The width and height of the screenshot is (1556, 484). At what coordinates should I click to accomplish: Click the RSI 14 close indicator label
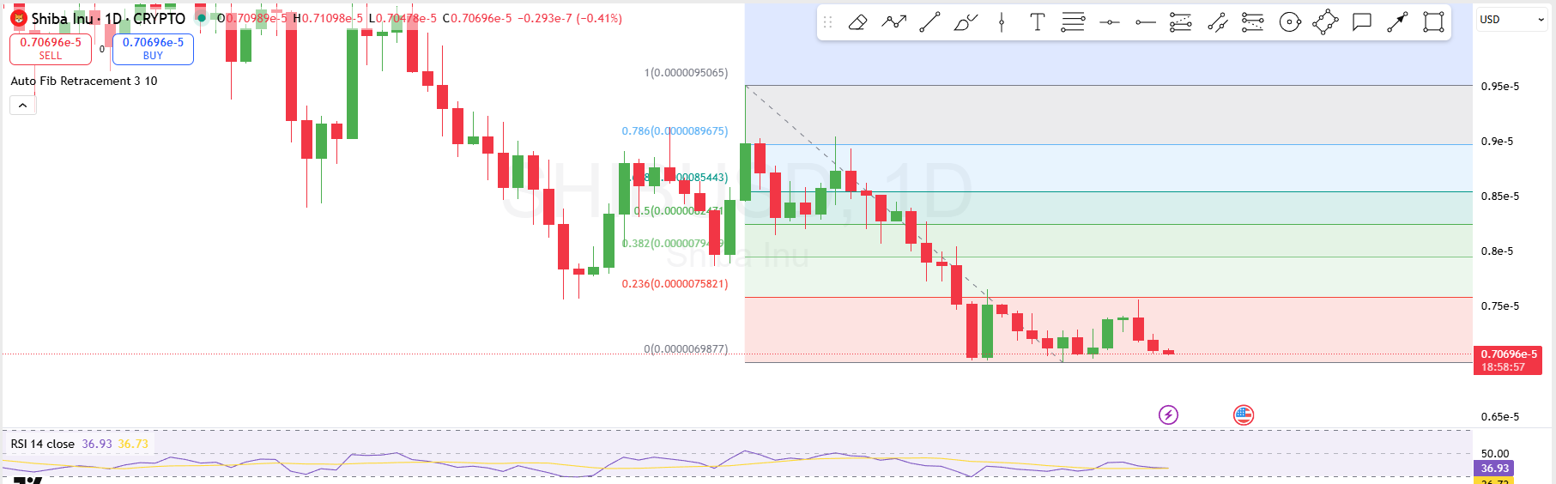[43, 444]
